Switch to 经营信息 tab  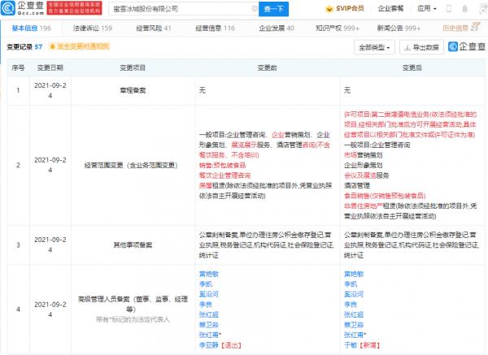point(215,28)
